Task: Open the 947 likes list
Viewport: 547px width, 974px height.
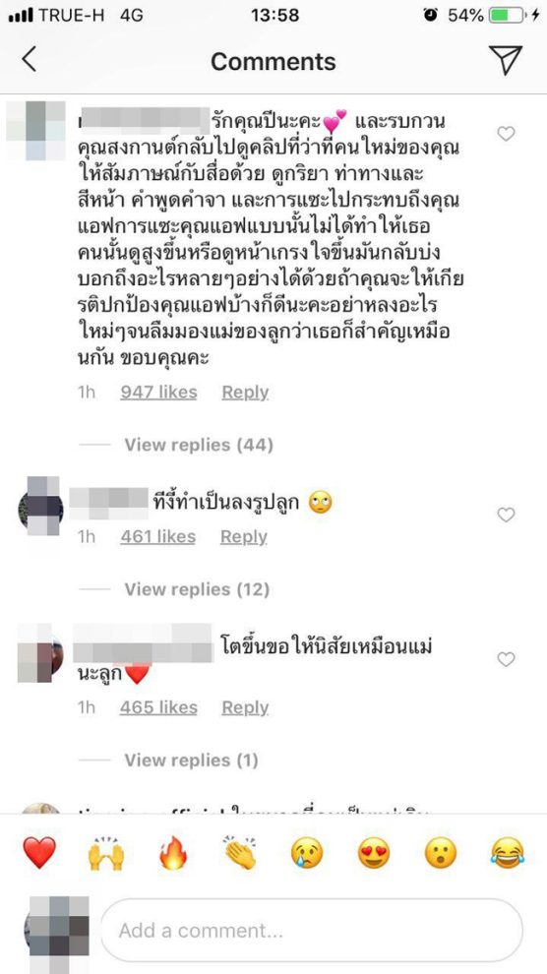Action: click(x=159, y=393)
